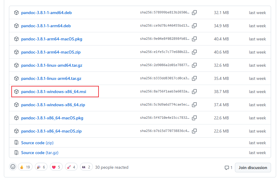Click the package icon beside pandoc-3.8.1-1-amd64.deb

16,13
